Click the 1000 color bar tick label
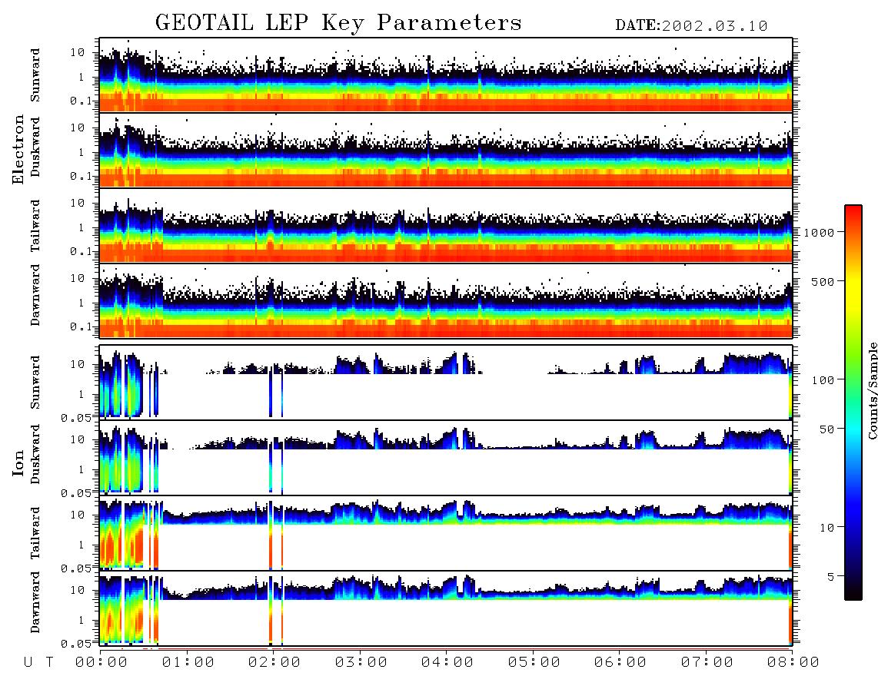Image resolution: width=878 pixels, height=676 pixels. [820, 232]
